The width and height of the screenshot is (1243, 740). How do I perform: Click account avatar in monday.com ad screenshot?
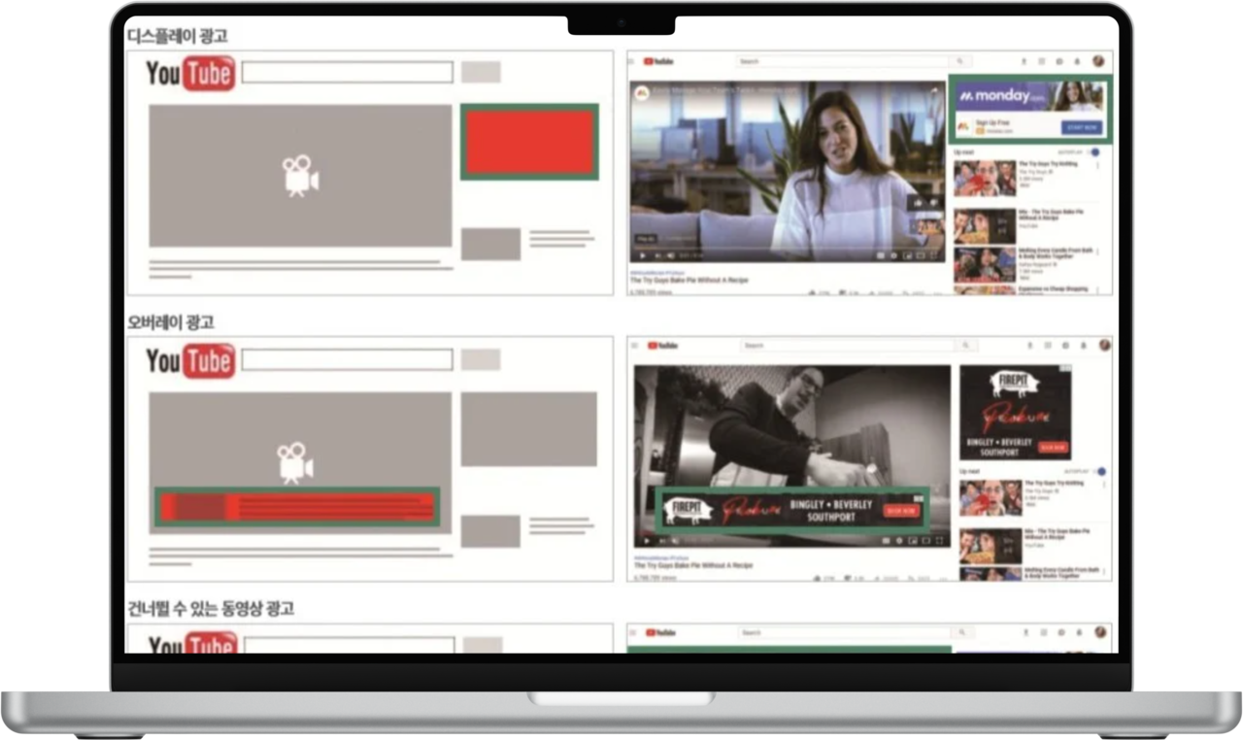tap(1098, 61)
